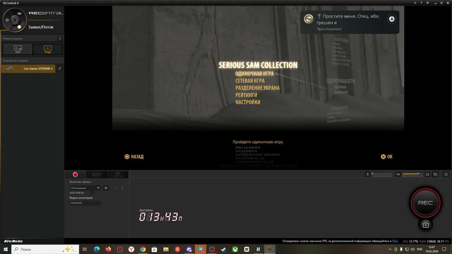Open the audio mixer settings

pyautogui.click(x=435, y=174)
